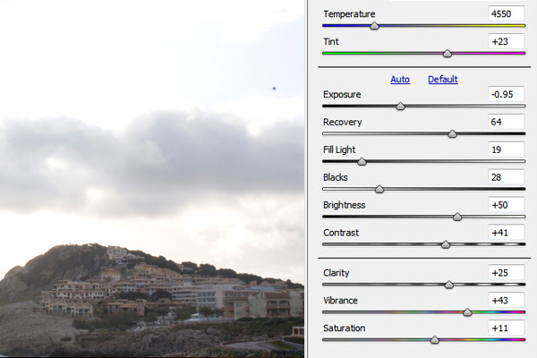This screenshot has width=537, height=358.
Task: Click the Vibrance label text
Action: 340,301
